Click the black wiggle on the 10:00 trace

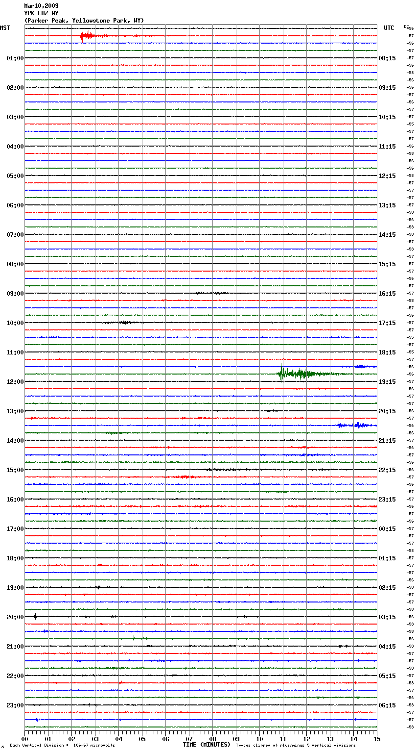click(x=125, y=323)
